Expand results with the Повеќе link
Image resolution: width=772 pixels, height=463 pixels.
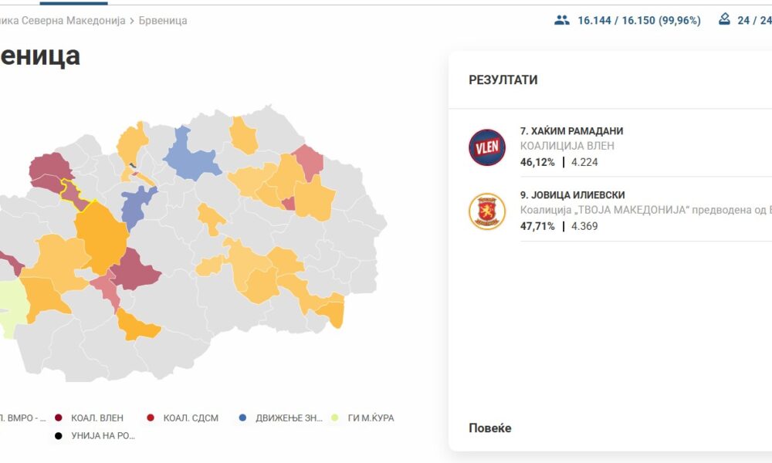pyautogui.click(x=489, y=428)
